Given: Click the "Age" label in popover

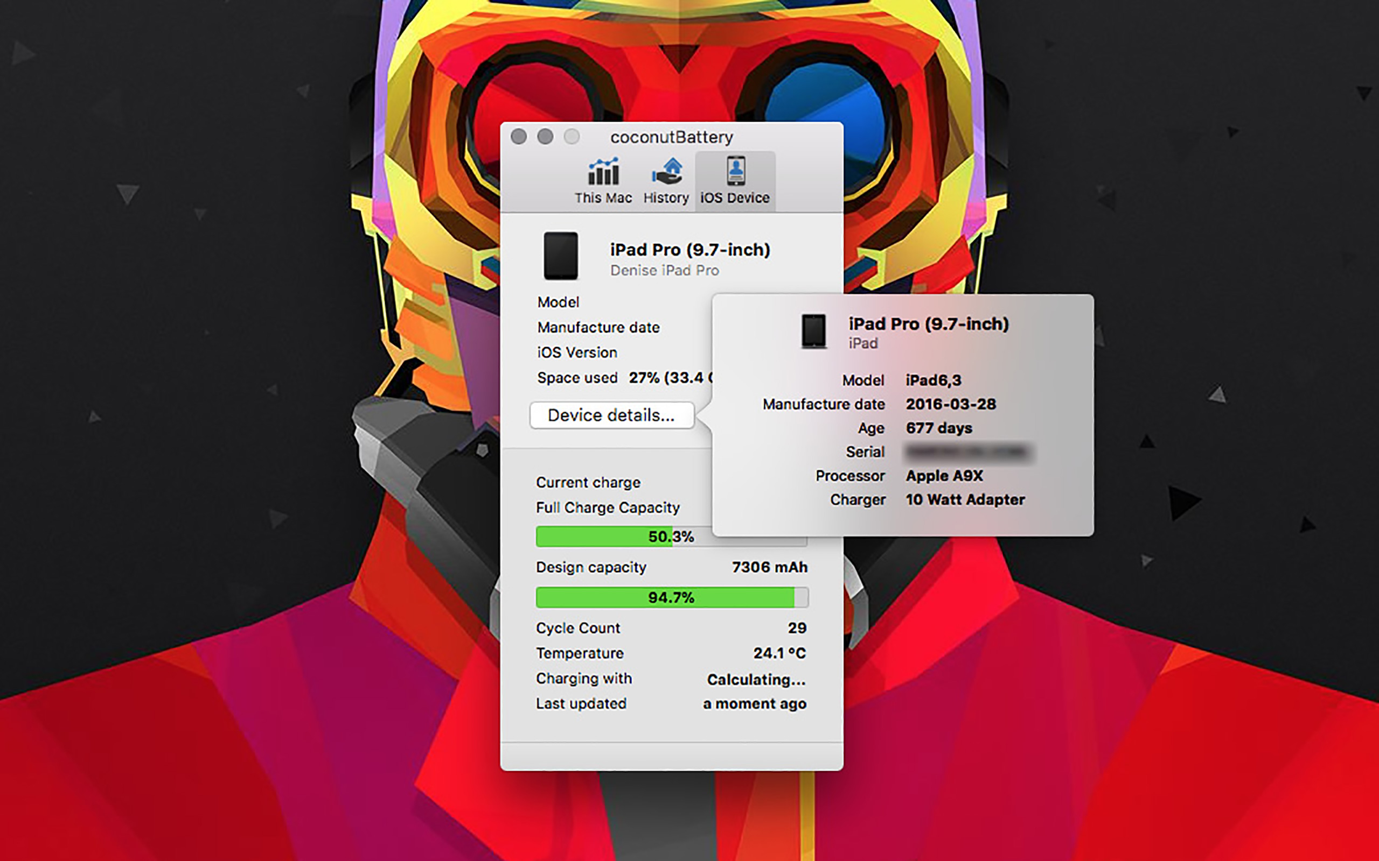Looking at the screenshot, I should 871,429.
